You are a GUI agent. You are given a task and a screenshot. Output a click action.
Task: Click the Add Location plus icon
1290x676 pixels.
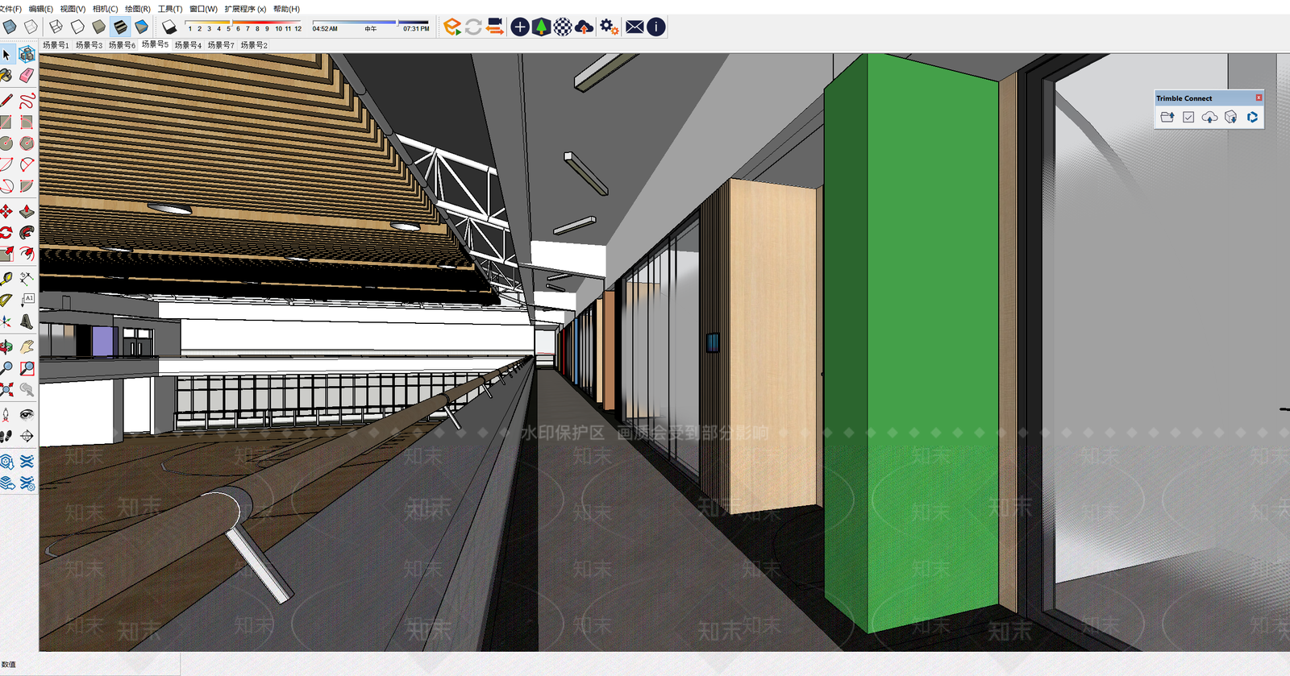pos(520,27)
